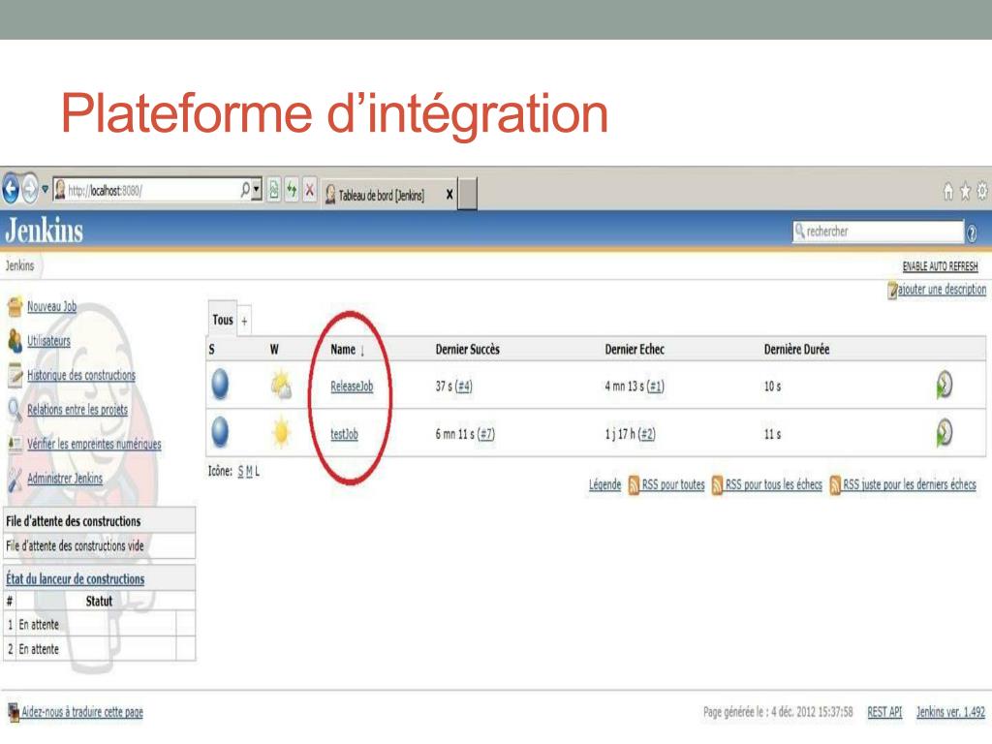The height and width of the screenshot is (744, 992).
Task: Open the Utilisateurs link
Action: point(48,341)
